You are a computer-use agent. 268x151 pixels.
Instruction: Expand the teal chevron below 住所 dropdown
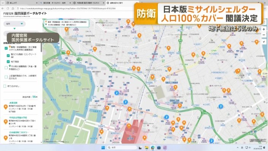tap(14, 29)
